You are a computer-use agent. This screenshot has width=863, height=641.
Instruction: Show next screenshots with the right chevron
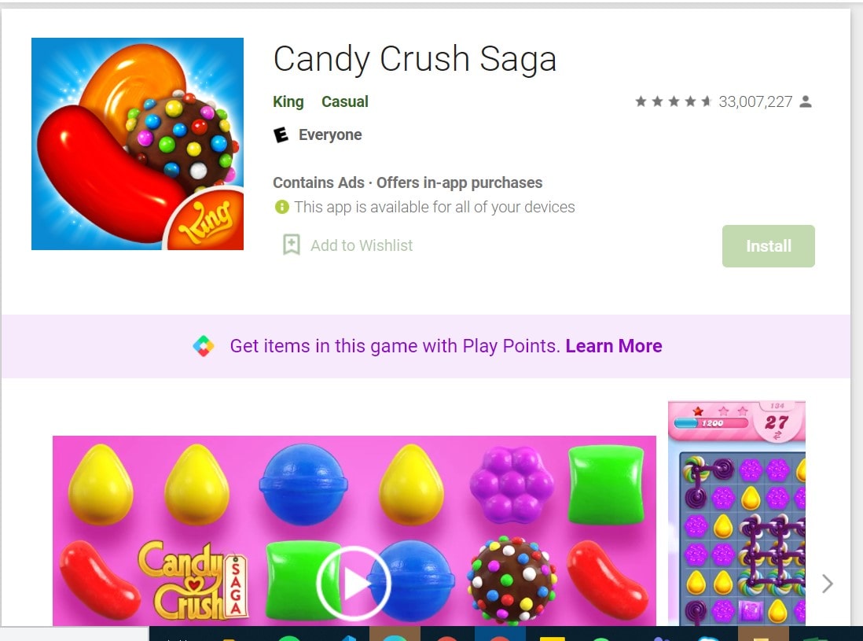coord(827,584)
